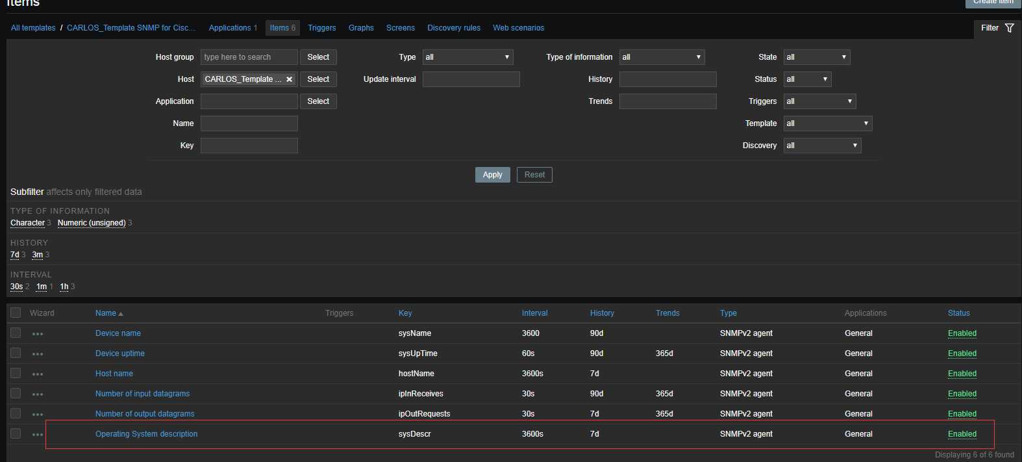The image size is (1022, 462).
Task: Select the Items tab
Action: pyautogui.click(x=282, y=28)
